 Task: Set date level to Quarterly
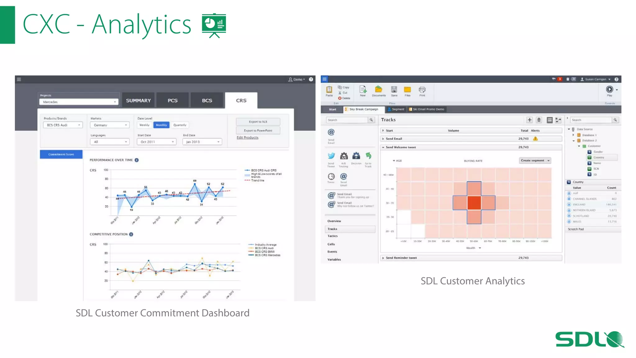coord(180,125)
